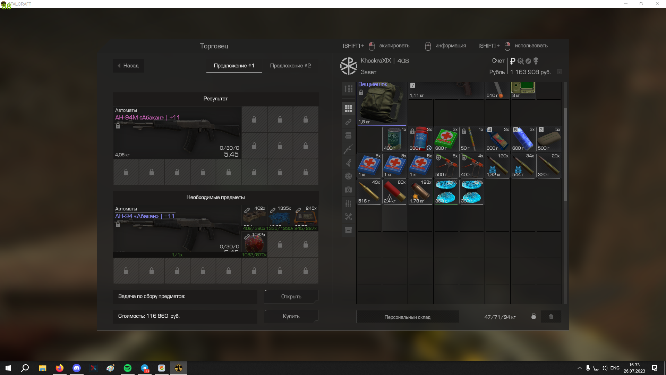The image size is (666, 375).
Task: Select the Вещмешок backpack item in inventory
Action: (x=382, y=104)
